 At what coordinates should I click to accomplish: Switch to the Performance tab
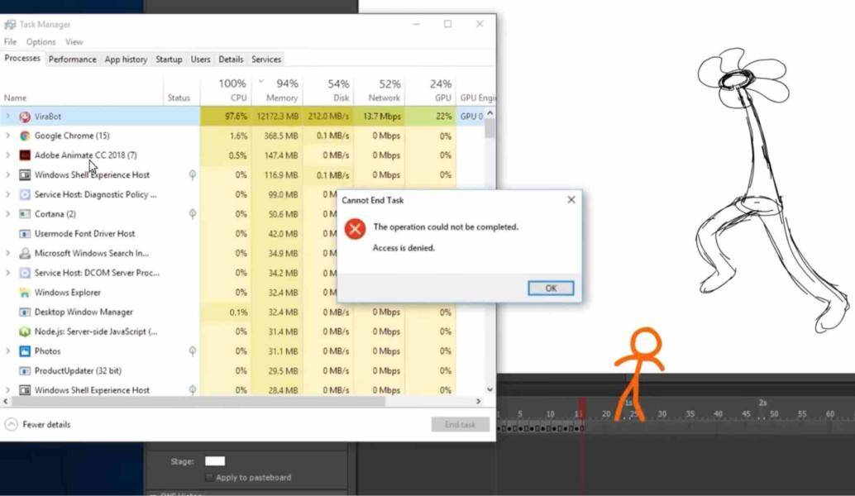point(73,60)
